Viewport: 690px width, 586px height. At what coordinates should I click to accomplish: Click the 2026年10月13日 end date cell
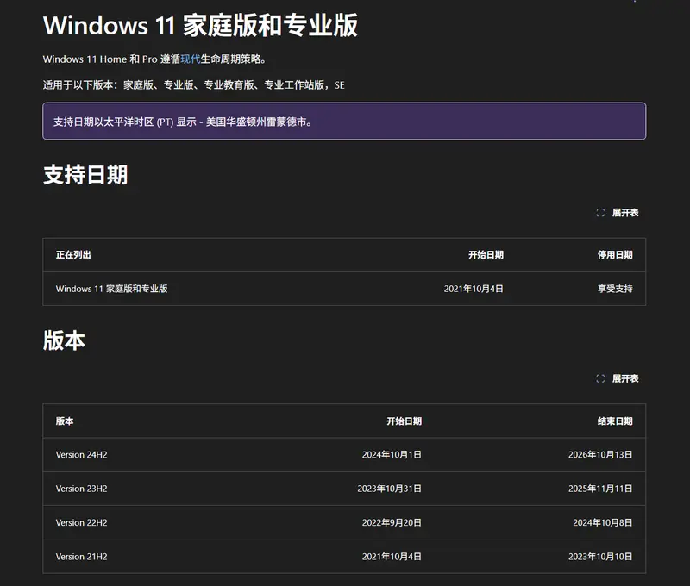point(599,454)
